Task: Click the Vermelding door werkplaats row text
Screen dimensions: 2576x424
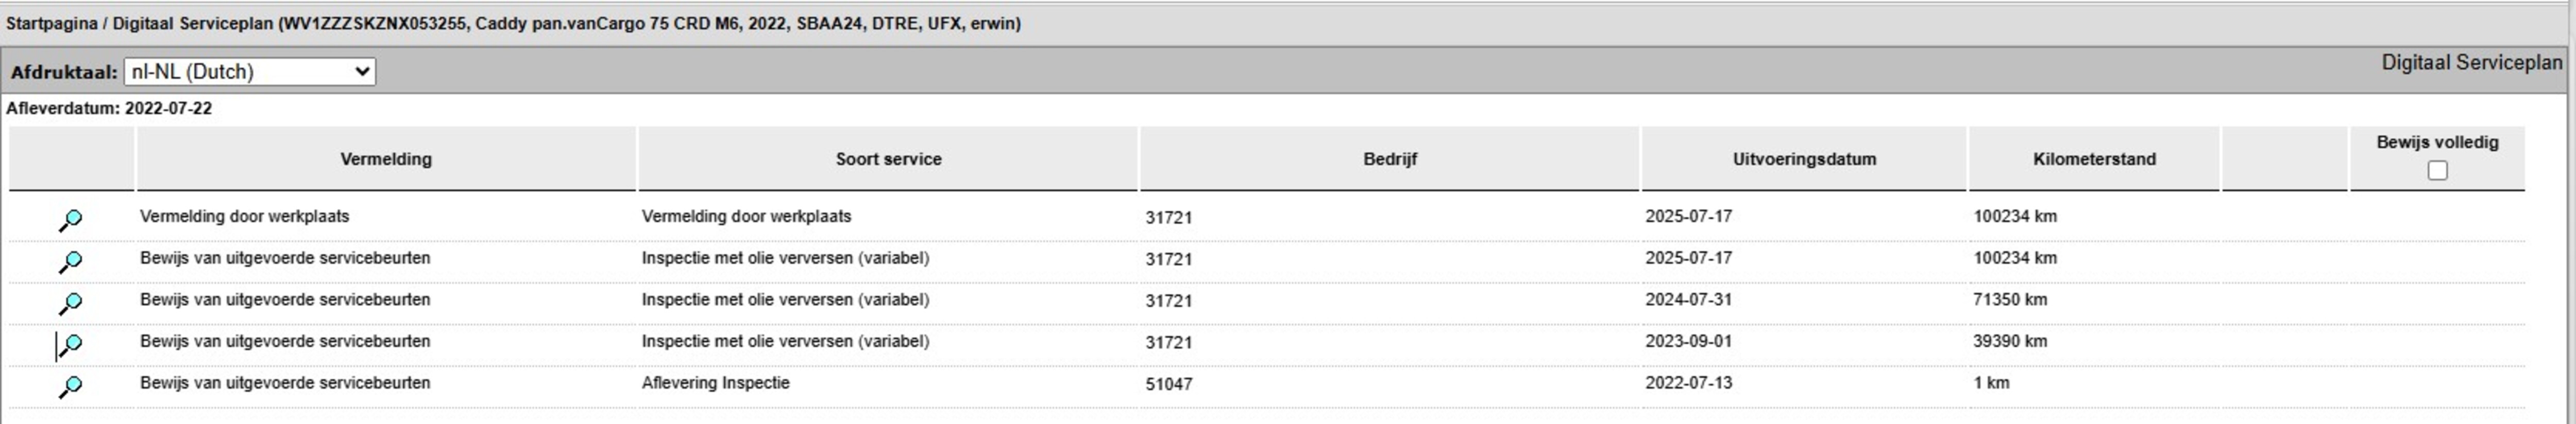Action: point(244,217)
